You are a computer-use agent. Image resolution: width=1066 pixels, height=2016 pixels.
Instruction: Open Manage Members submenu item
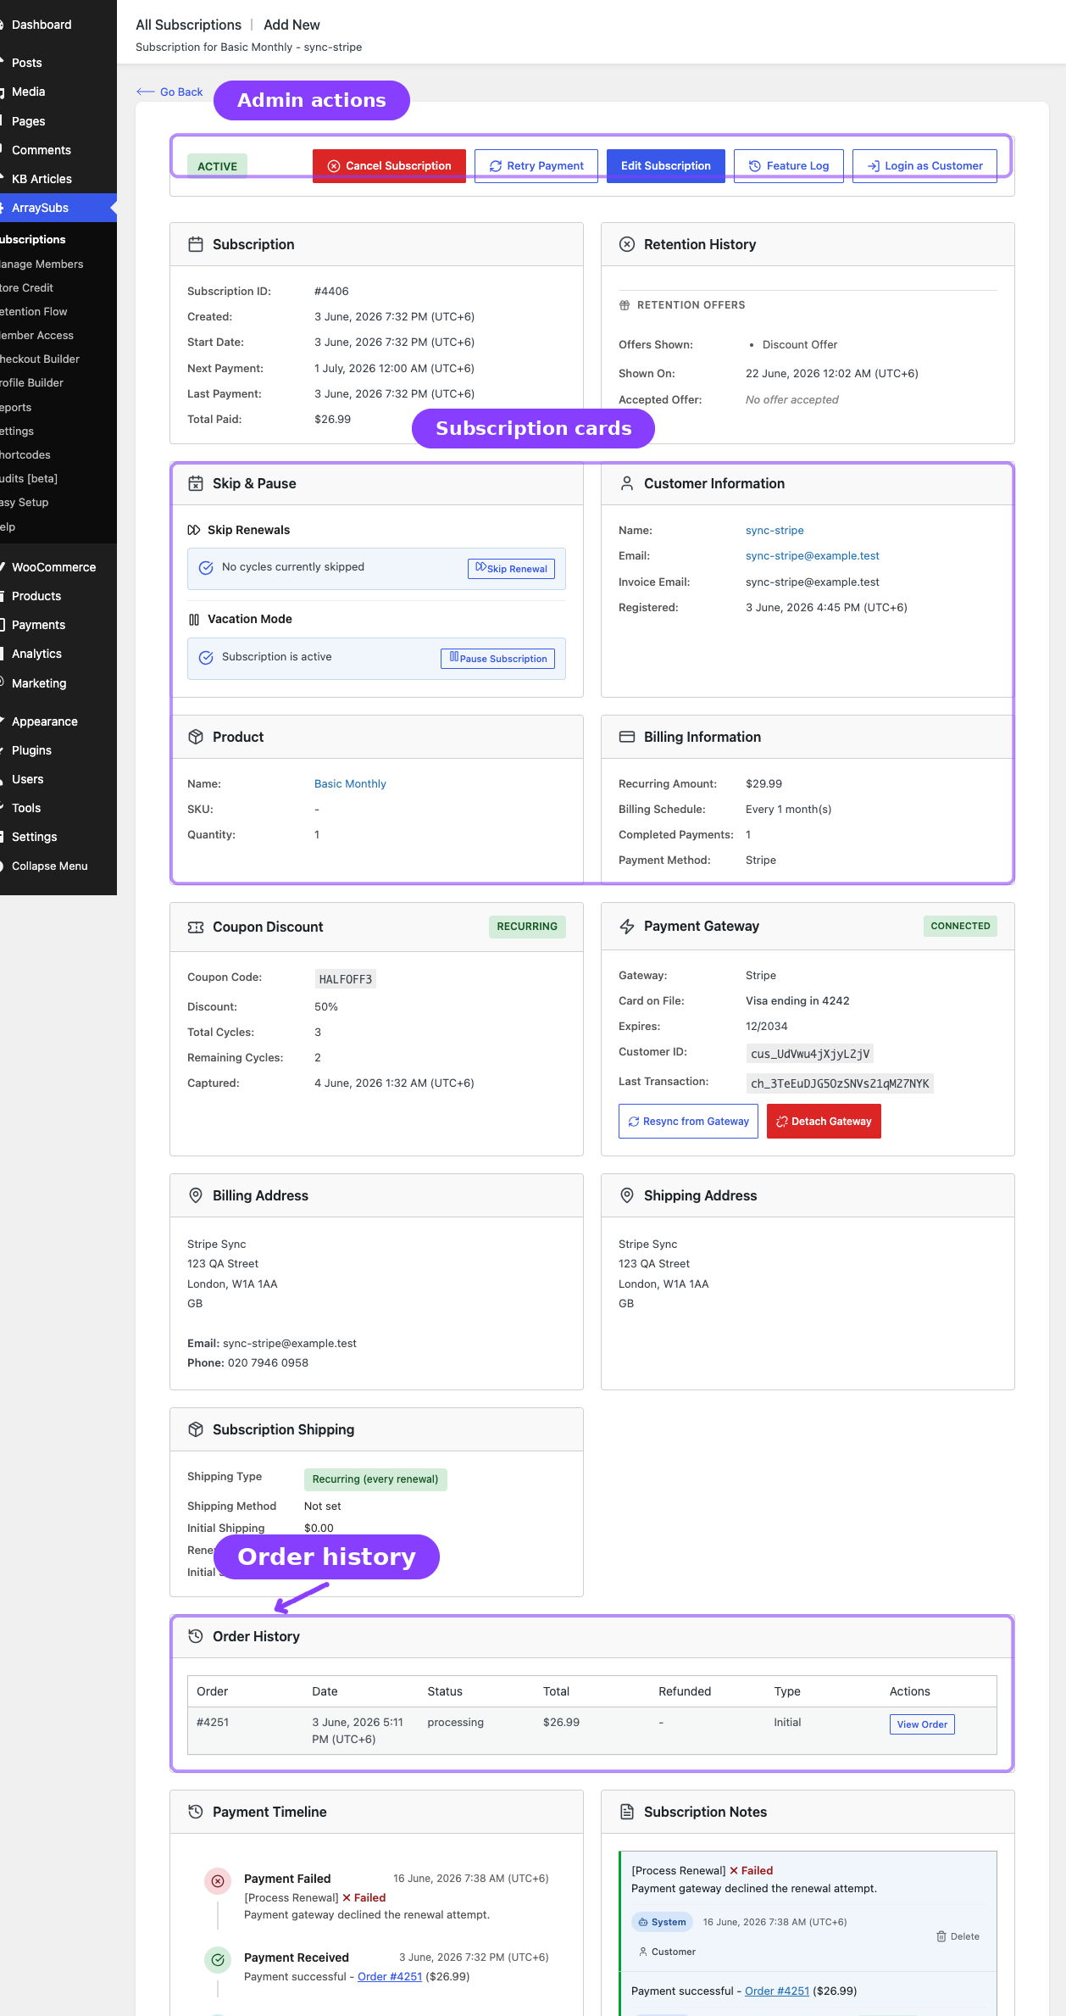click(58, 265)
